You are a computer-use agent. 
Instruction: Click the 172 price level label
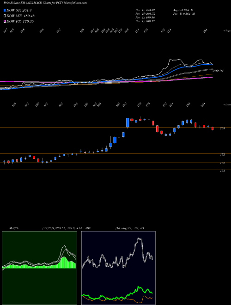[222, 155]
